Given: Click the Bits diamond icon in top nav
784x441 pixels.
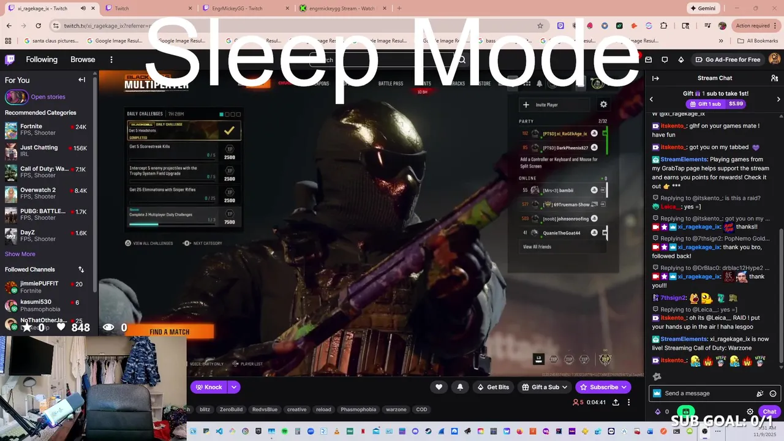Looking at the screenshot, I should (x=680, y=59).
